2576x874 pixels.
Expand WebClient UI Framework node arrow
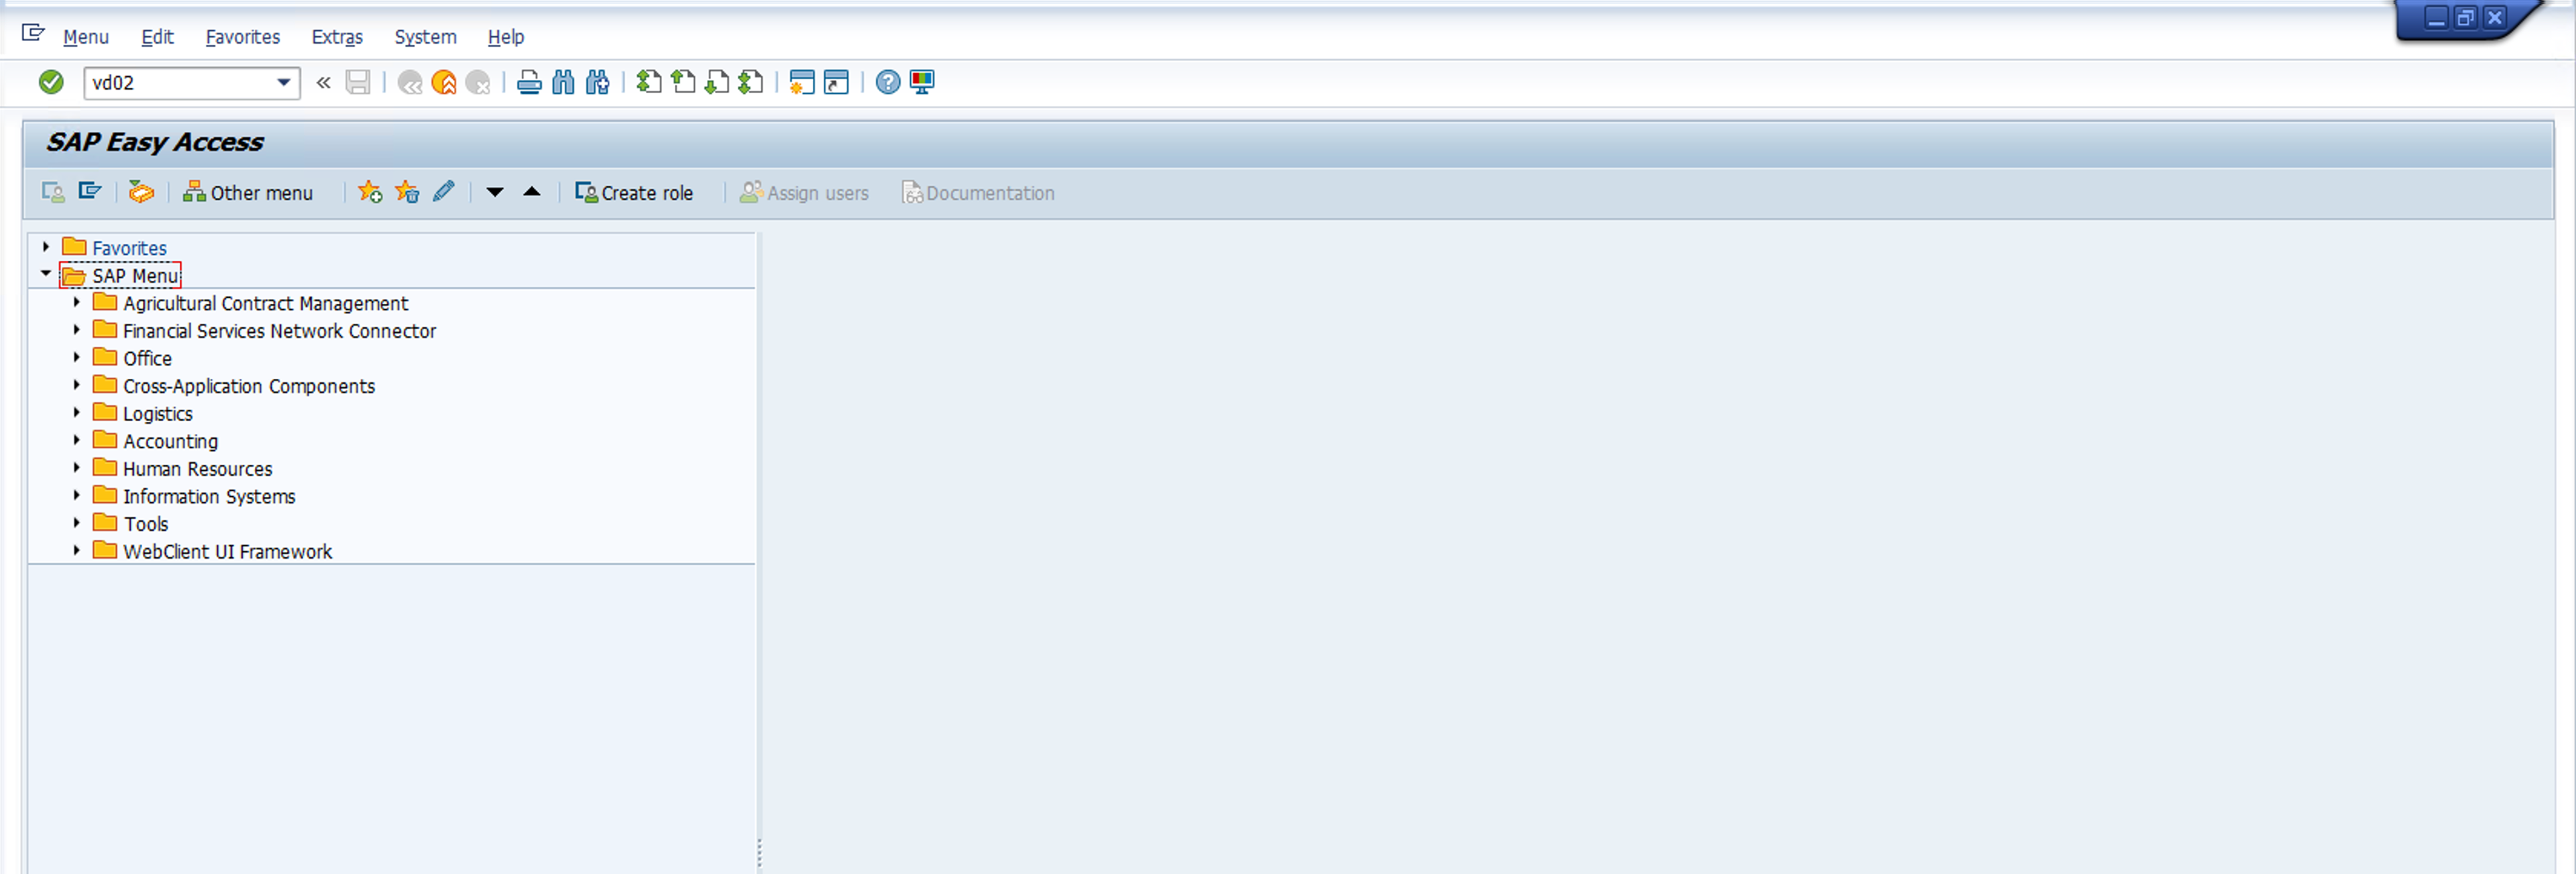77,549
